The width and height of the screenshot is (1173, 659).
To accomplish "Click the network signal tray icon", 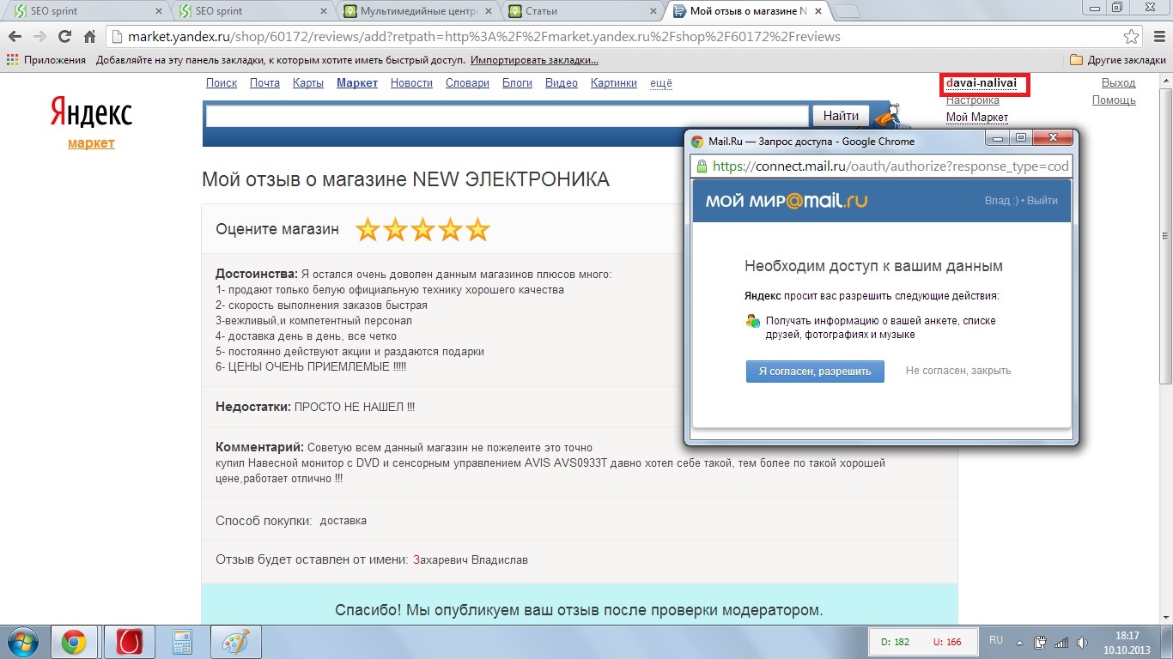I will [x=1061, y=642].
